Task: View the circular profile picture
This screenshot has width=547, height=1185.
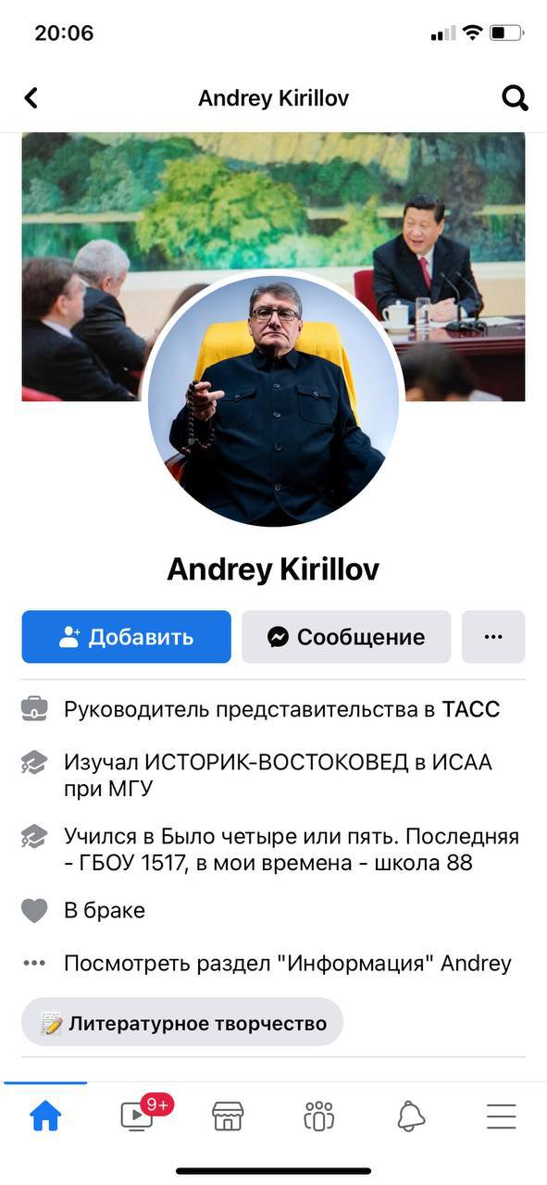Action: click(273, 400)
